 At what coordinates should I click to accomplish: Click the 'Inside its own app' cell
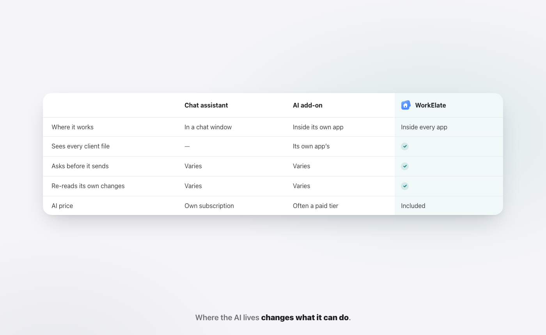[318, 127]
